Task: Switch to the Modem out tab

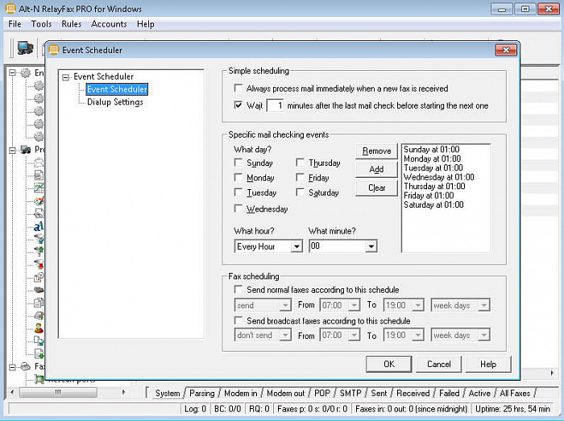Action: point(285,394)
